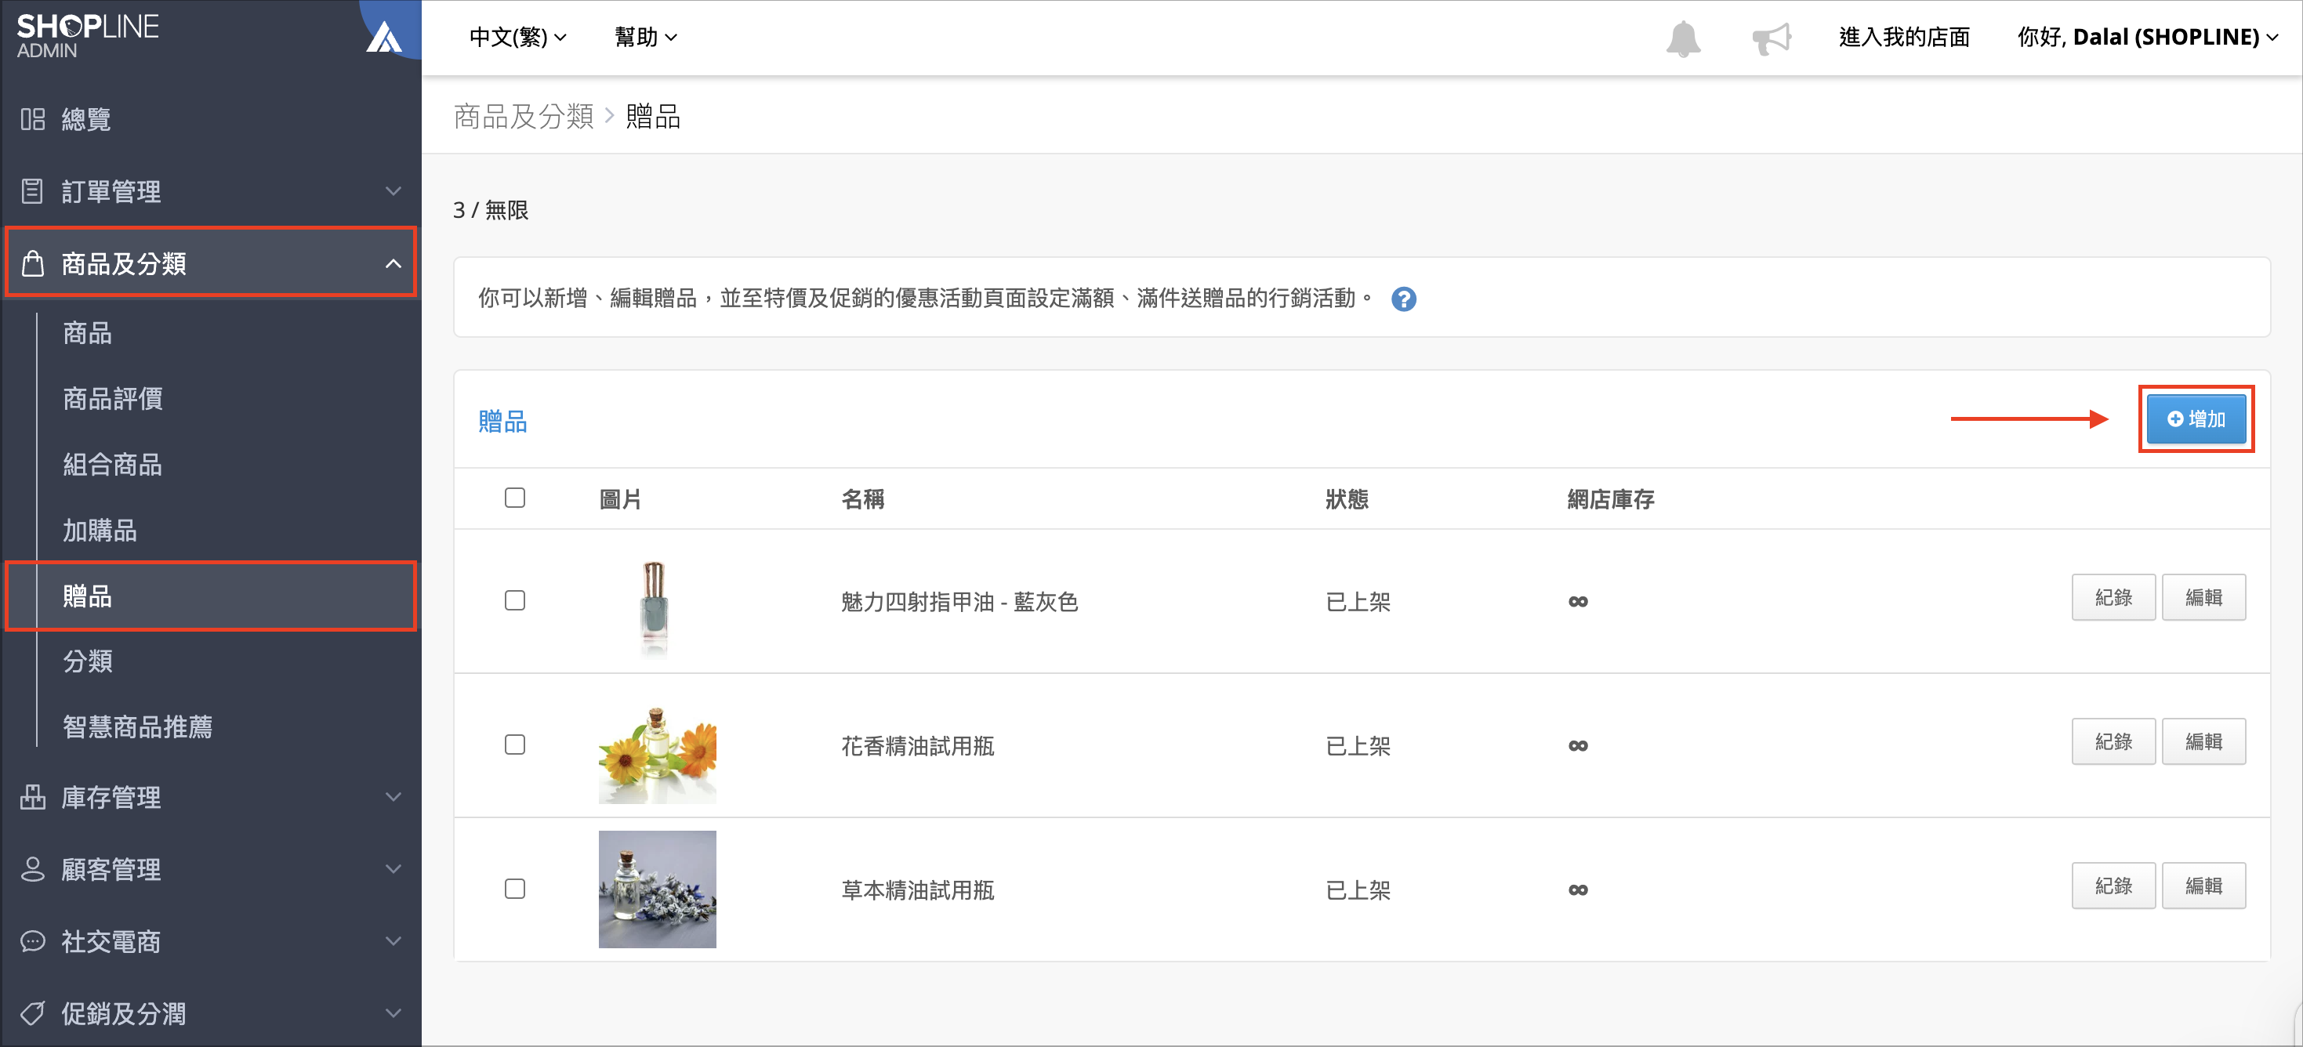Screen dimensions: 2303x1047
Task: Click 紀錄 for 花香精油試用瓶
Action: pyautogui.click(x=2113, y=741)
